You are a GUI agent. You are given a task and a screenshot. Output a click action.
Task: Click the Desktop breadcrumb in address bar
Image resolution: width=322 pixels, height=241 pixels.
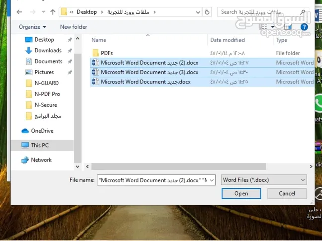pyautogui.click(x=87, y=12)
